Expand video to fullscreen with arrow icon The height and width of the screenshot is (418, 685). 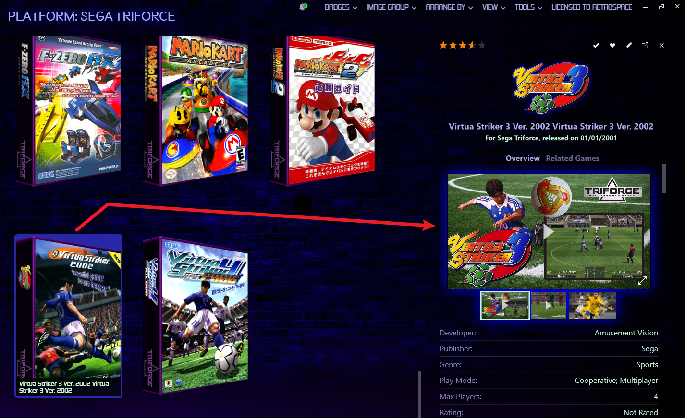coord(642,280)
